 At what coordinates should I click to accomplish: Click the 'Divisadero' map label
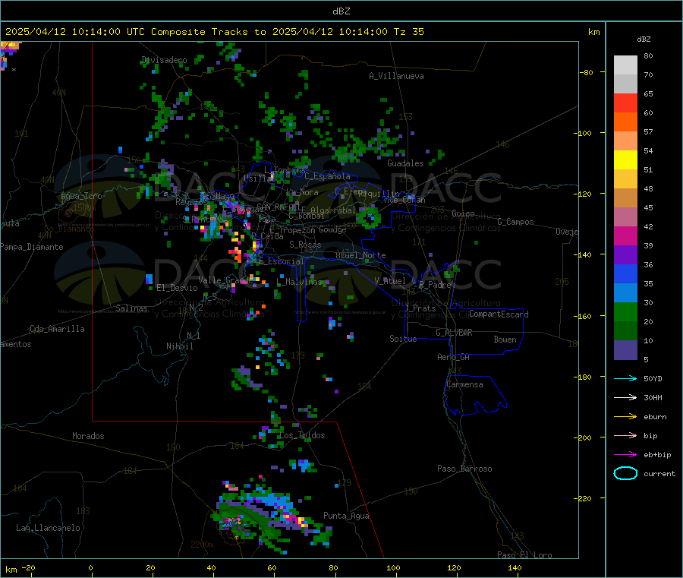coord(164,60)
